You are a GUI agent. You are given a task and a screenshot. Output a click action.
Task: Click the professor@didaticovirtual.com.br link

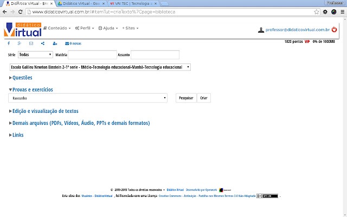pyautogui.click(x=298, y=30)
